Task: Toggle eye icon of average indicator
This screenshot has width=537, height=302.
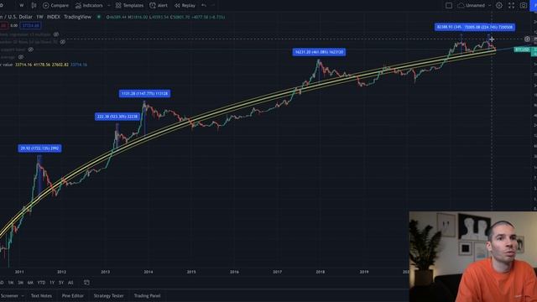Action: [x=21, y=57]
